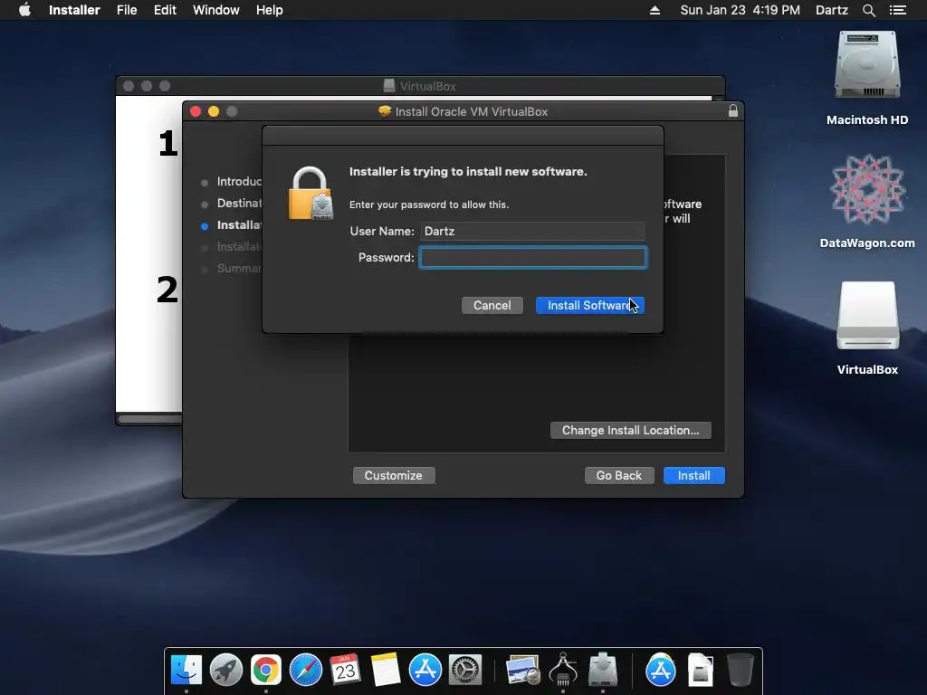Minimize the Install Oracle VM VirtualBox window
This screenshot has width=927, height=695.
click(x=214, y=111)
